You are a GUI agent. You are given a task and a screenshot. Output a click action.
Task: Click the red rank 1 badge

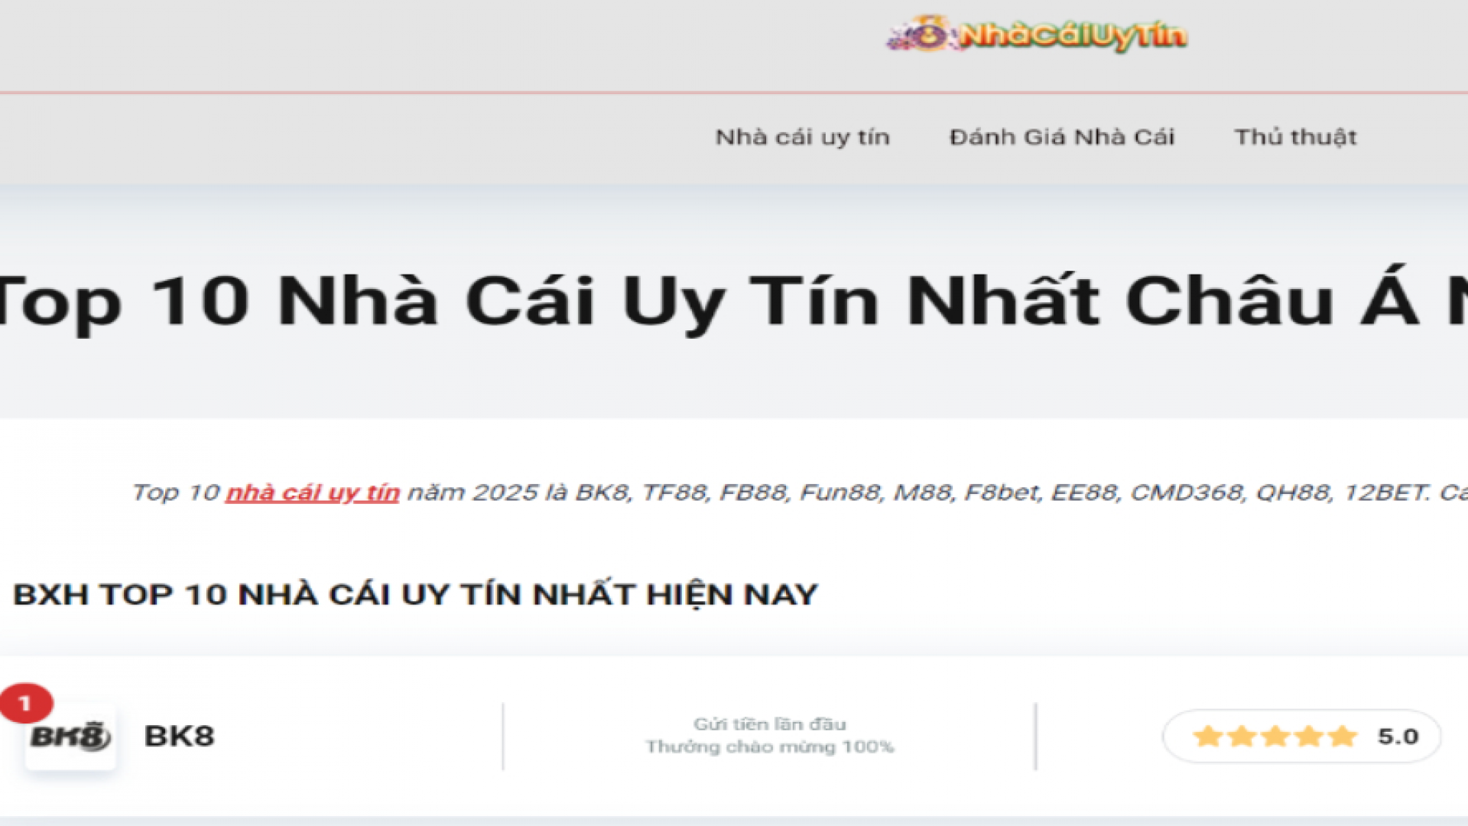click(x=26, y=703)
